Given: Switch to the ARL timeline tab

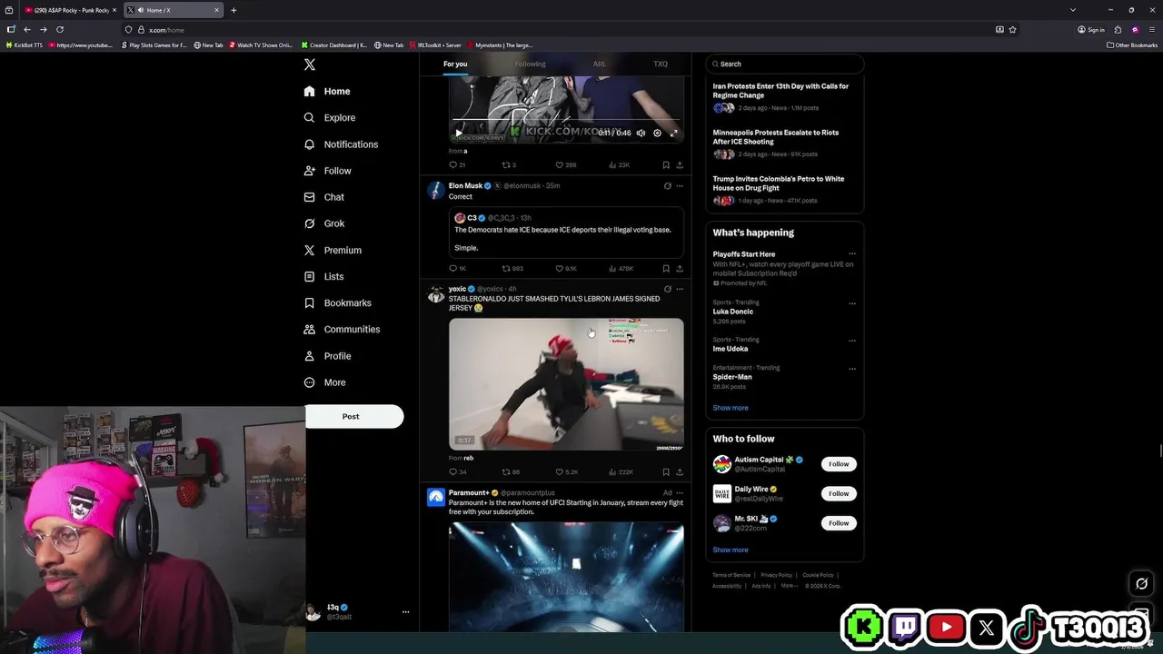Looking at the screenshot, I should (600, 64).
